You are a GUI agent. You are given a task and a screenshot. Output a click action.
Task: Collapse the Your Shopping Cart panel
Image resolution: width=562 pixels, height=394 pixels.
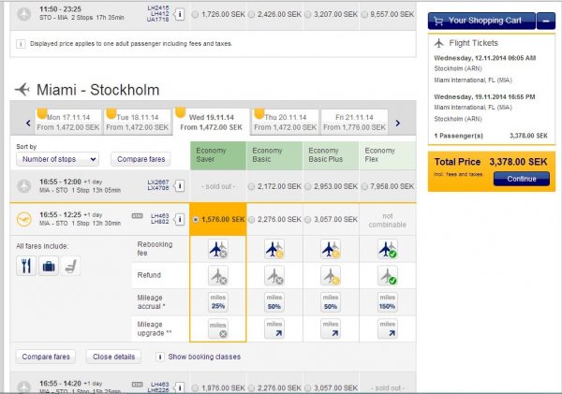click(x=546, y=20)
